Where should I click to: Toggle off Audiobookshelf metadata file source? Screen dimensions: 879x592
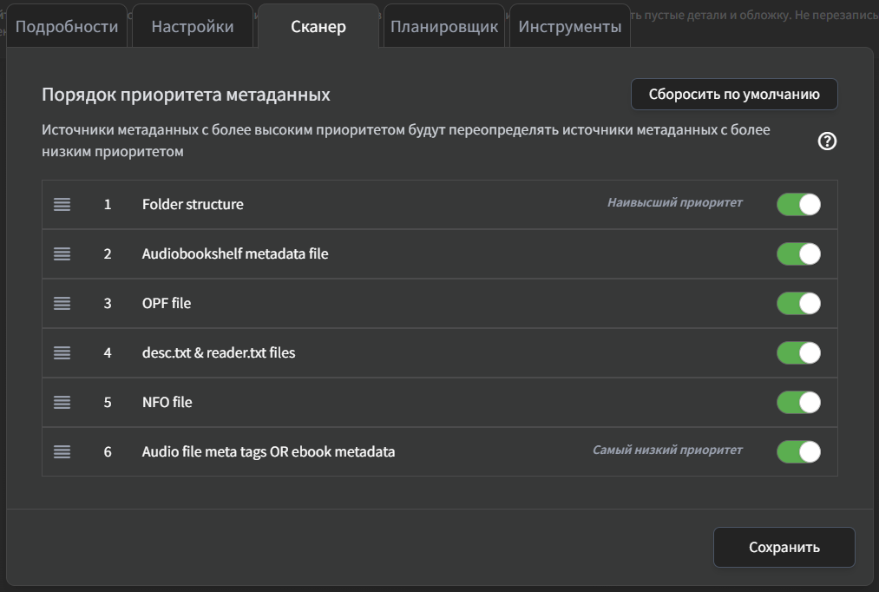[x=798, y=254]
